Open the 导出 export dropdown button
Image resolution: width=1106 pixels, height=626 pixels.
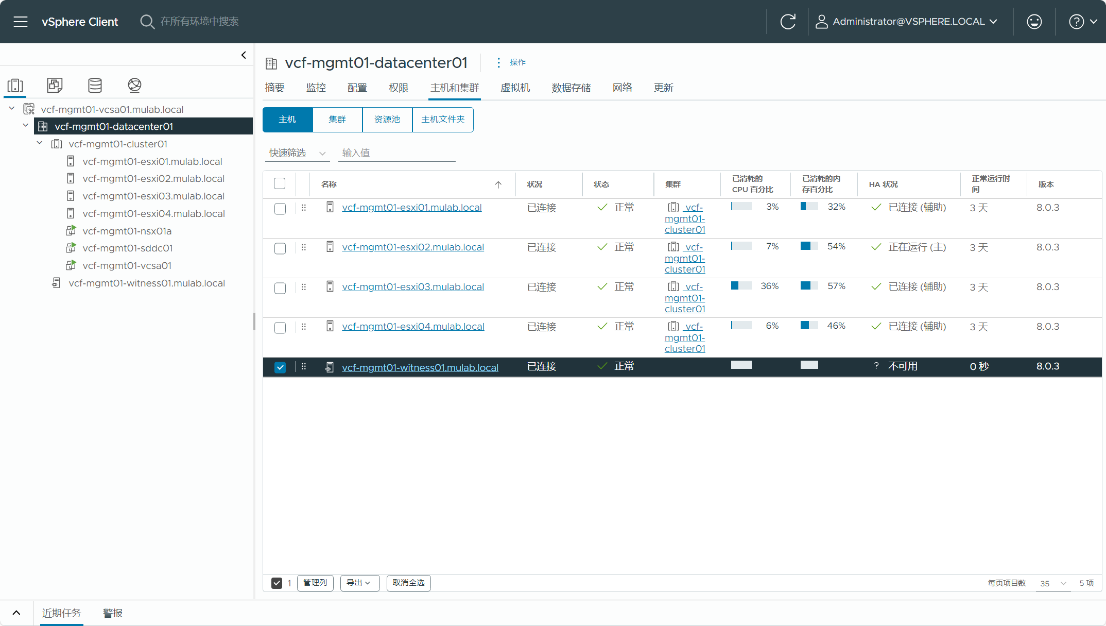click(359, 583)
